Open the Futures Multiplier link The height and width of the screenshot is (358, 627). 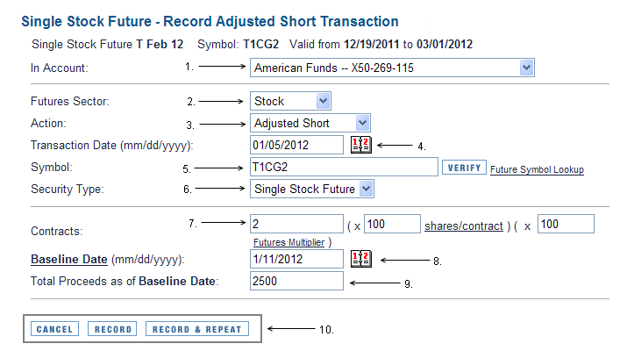click(x=289, y=242)
